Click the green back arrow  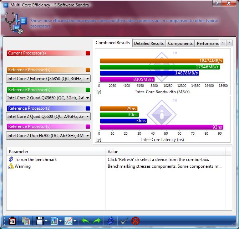[85, 221]
